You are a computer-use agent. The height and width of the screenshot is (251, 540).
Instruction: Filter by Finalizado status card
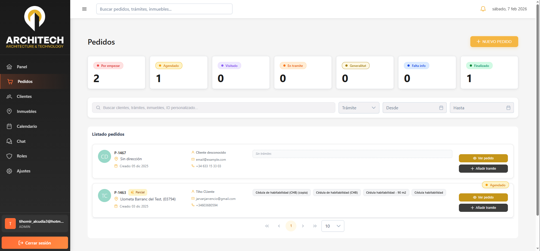pos(489,72)
